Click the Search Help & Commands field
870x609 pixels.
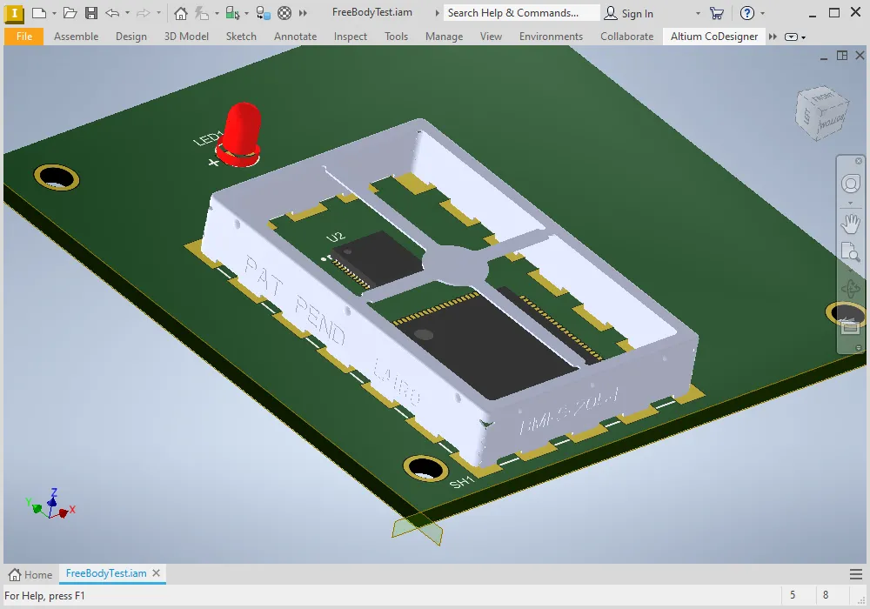(521, 13)
